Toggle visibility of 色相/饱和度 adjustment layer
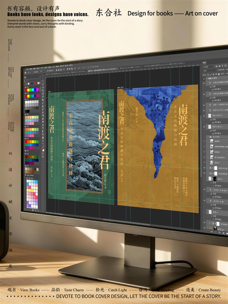This screenshot has height=304, width=228. tap(204, 173)
